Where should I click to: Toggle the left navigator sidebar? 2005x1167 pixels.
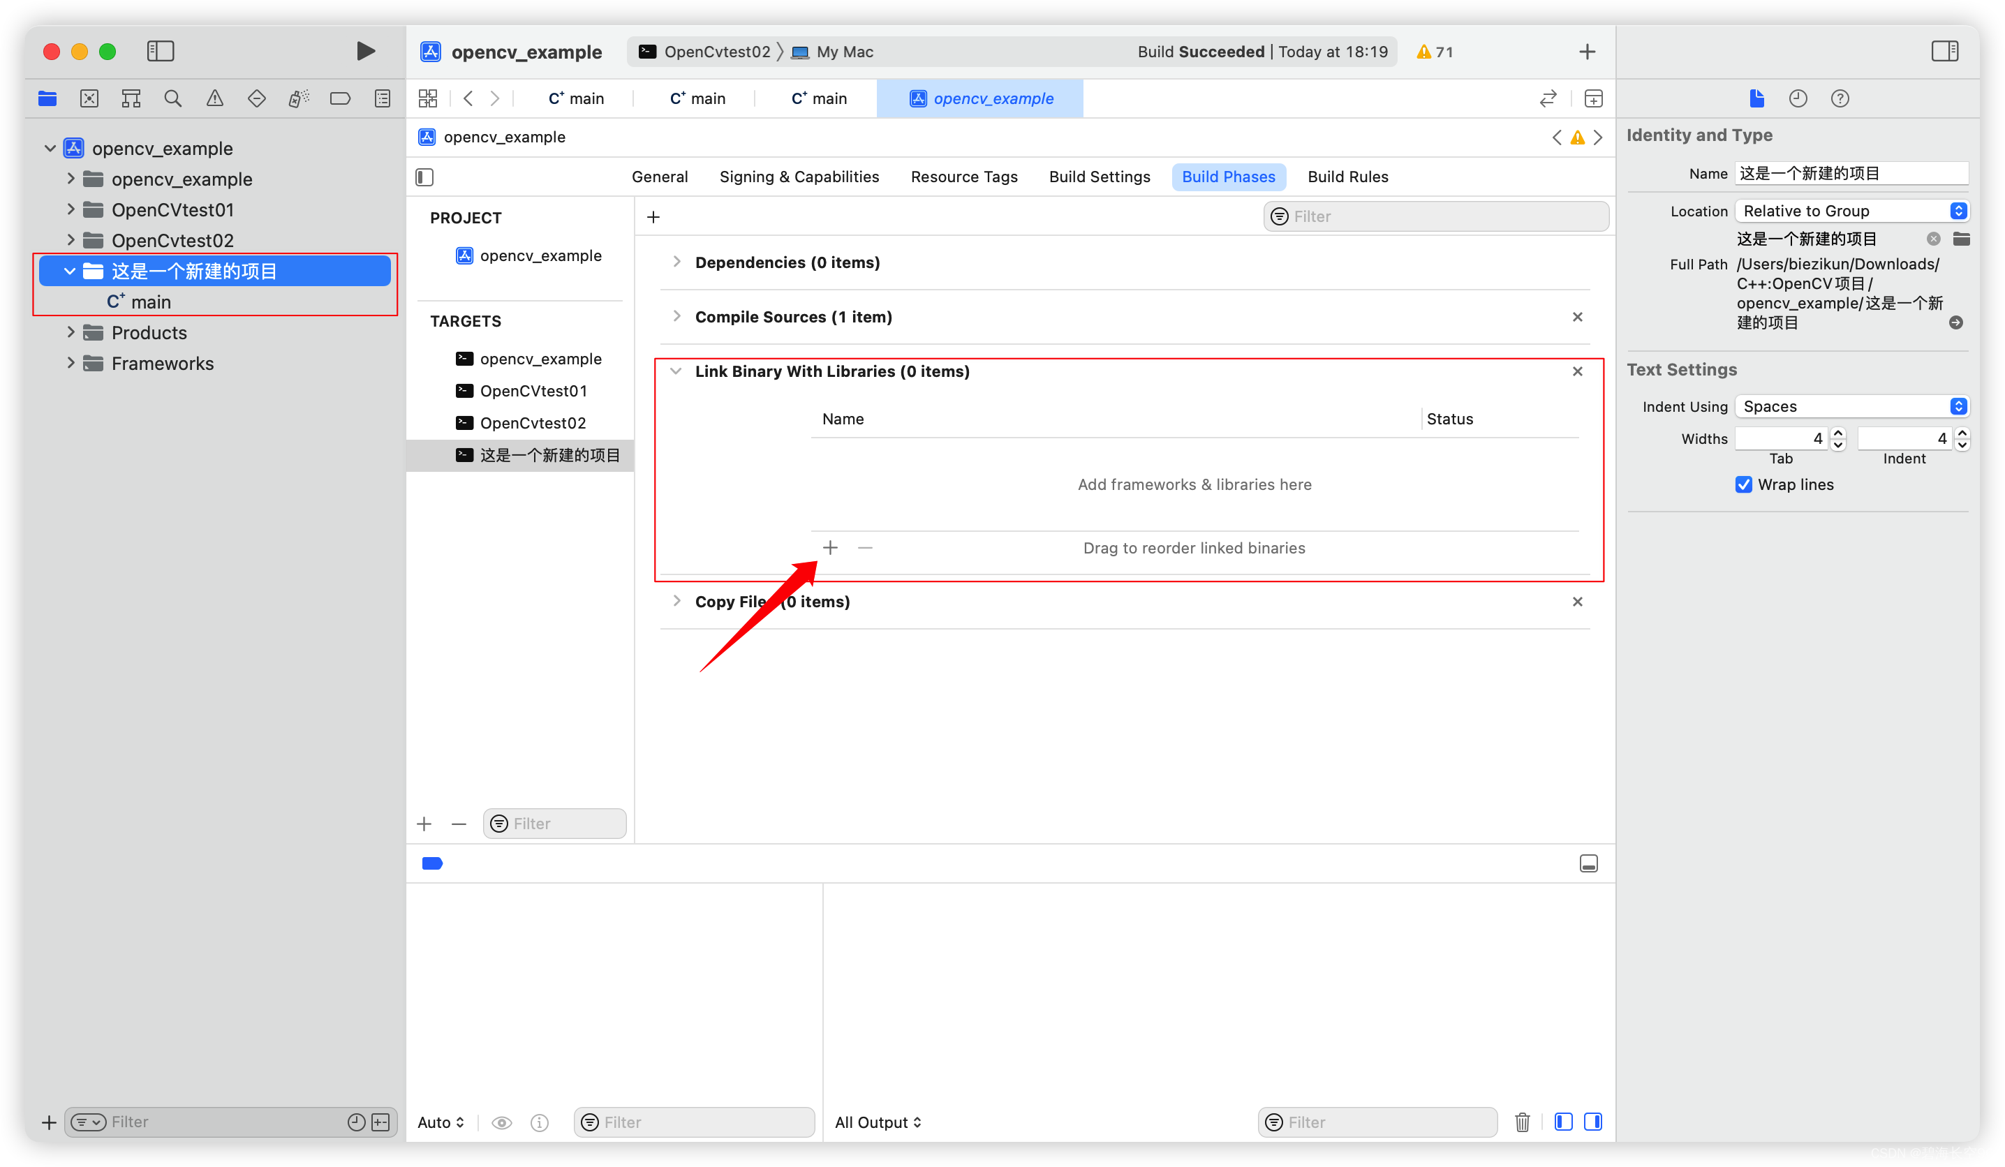click(161, 52)
